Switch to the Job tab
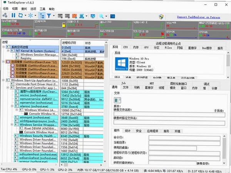This screenshot has width=231, height=173. tap(124, 83)
